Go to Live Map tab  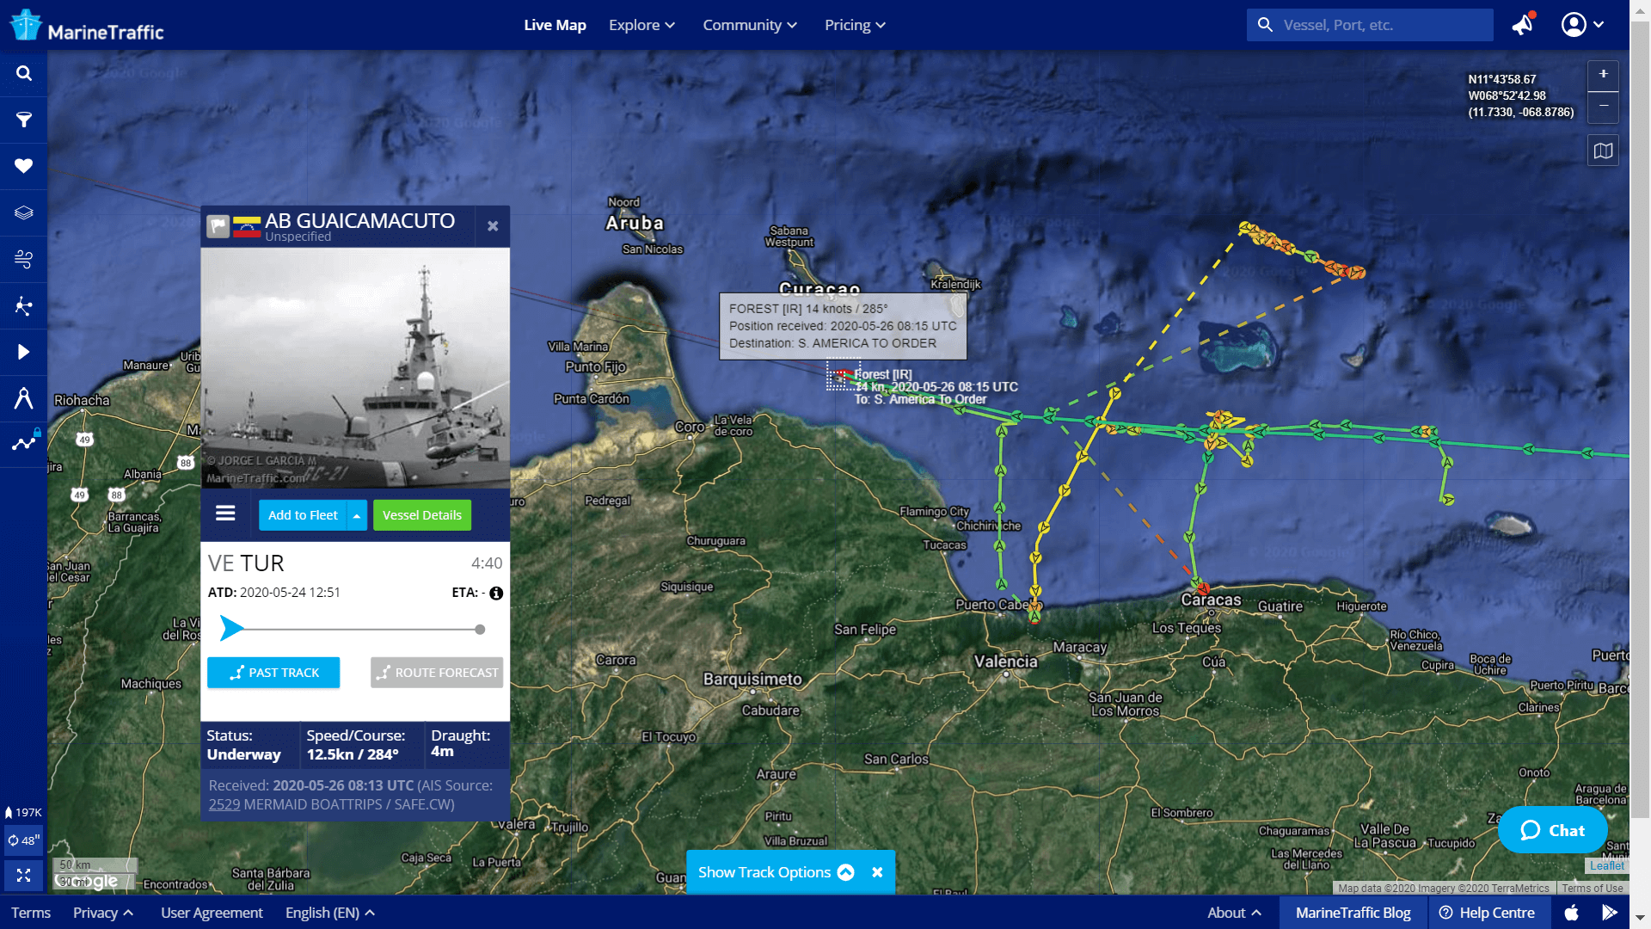pyautogui.click(x=555, y=25)
